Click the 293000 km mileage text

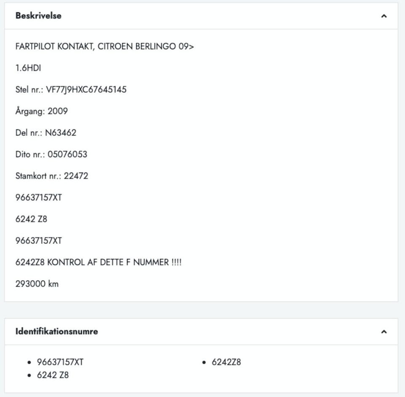tap(37, 284)
